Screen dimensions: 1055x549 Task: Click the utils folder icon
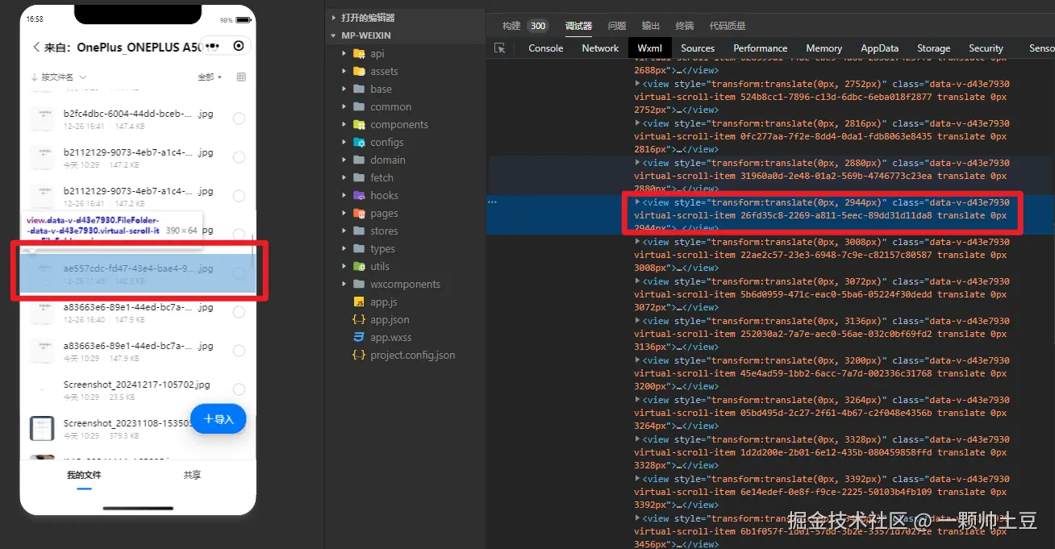(x=359, y=266)
